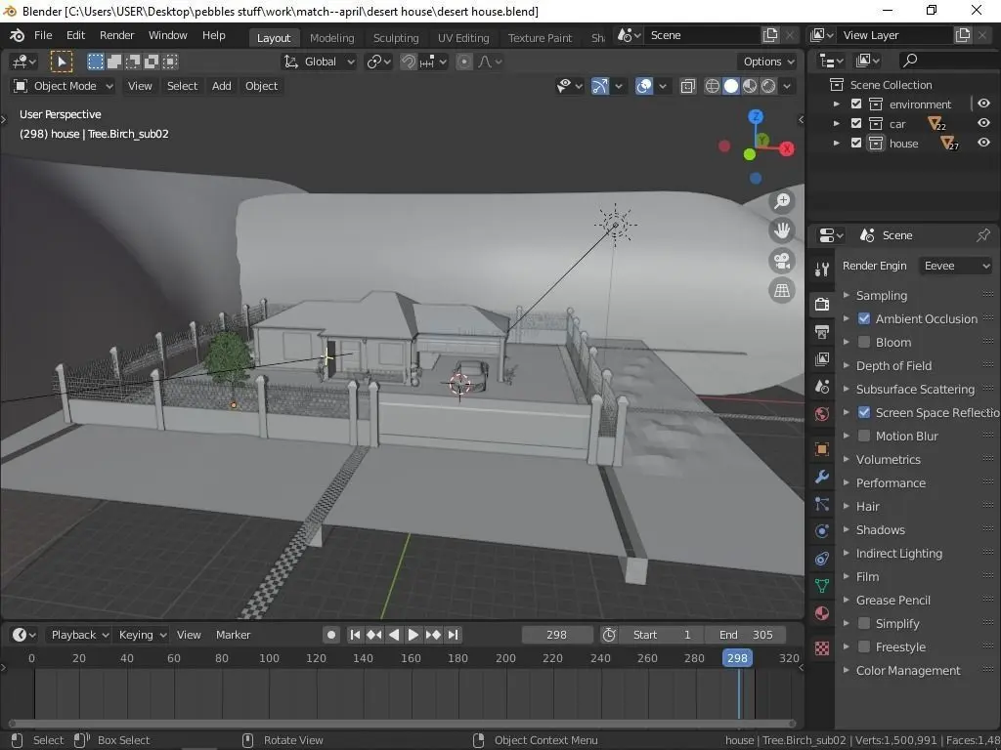Click frame 160 on the timeline

click(x=411, y=658)
